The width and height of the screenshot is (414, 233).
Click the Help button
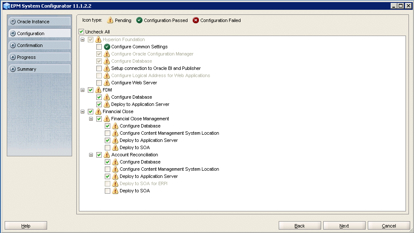pyautogui.click(x=26, y=226)
